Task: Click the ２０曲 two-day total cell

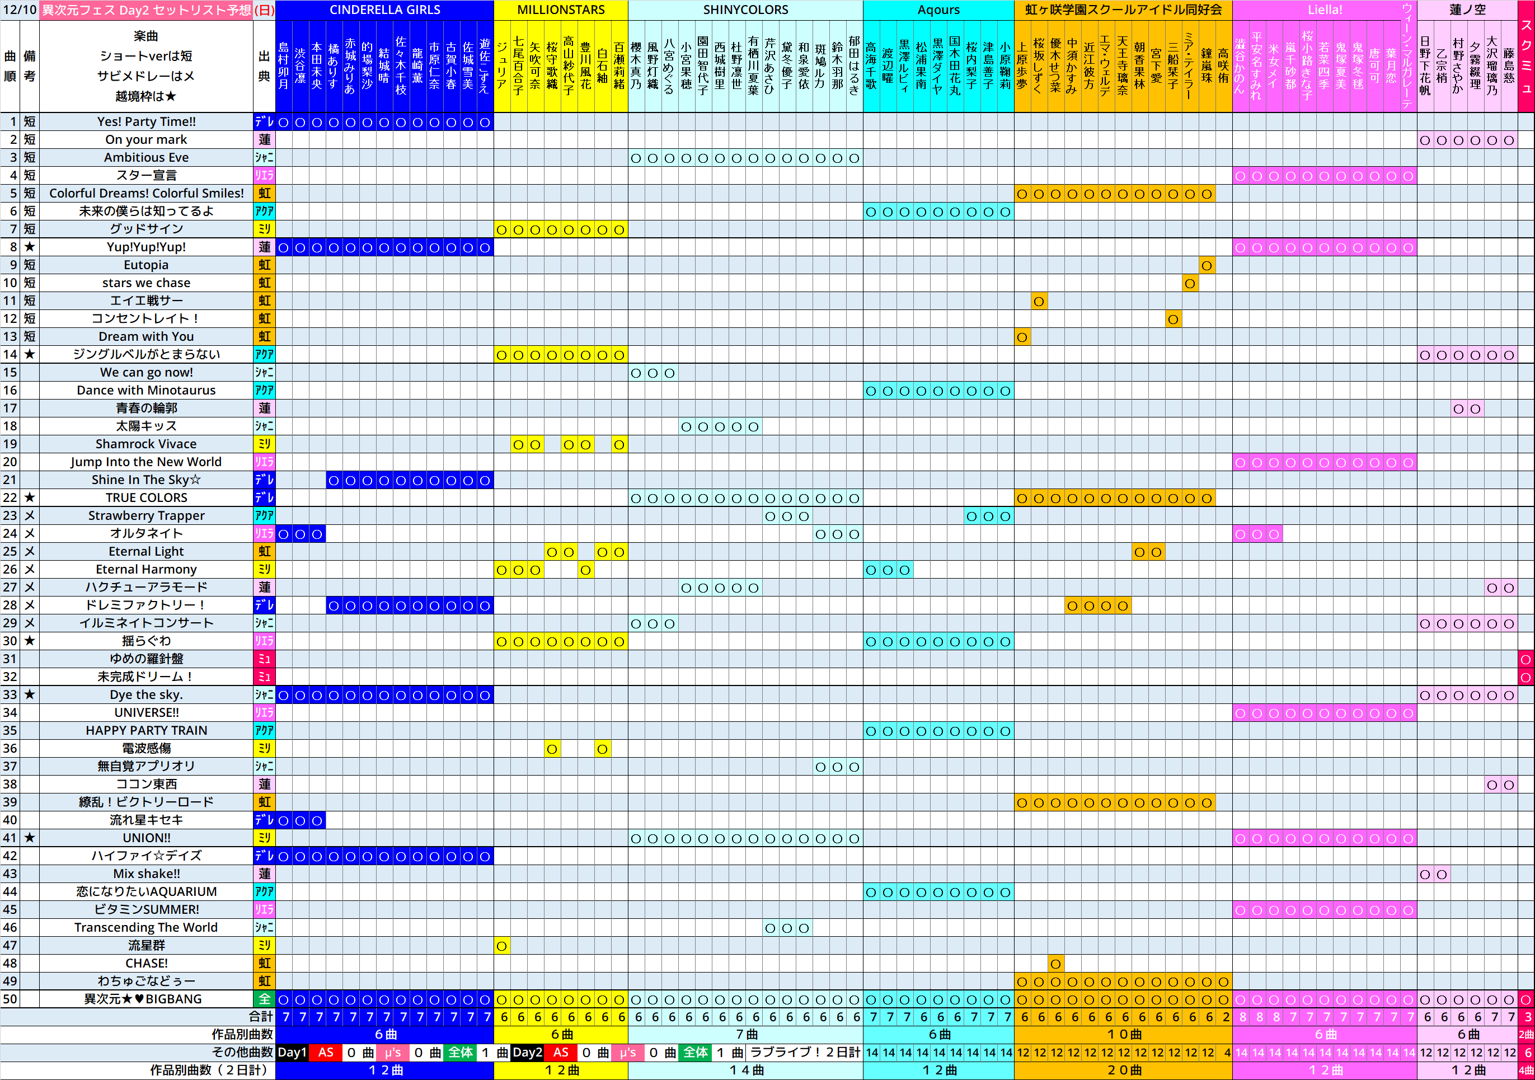Action: pos(1123,1070)
